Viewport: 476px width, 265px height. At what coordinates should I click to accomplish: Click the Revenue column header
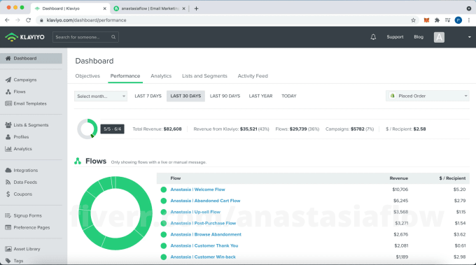398,178
